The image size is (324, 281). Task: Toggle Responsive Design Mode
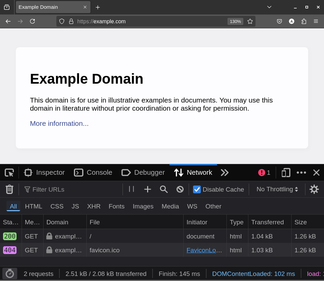(x=286, y=173)
